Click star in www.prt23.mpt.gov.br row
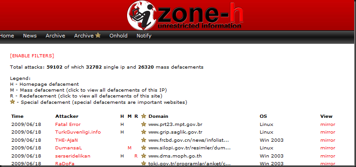This screenshot has width=356, height=167. 143,124
